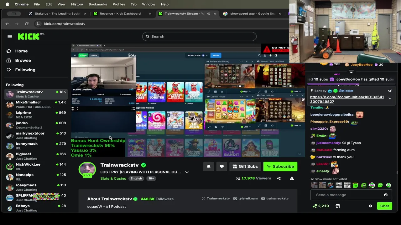This screenshot has height=225, width=401.
Task: Click the stream video player
Action: coord(188,101)
